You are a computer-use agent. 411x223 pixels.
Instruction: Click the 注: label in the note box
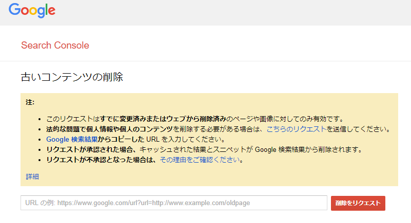(30, 102)
